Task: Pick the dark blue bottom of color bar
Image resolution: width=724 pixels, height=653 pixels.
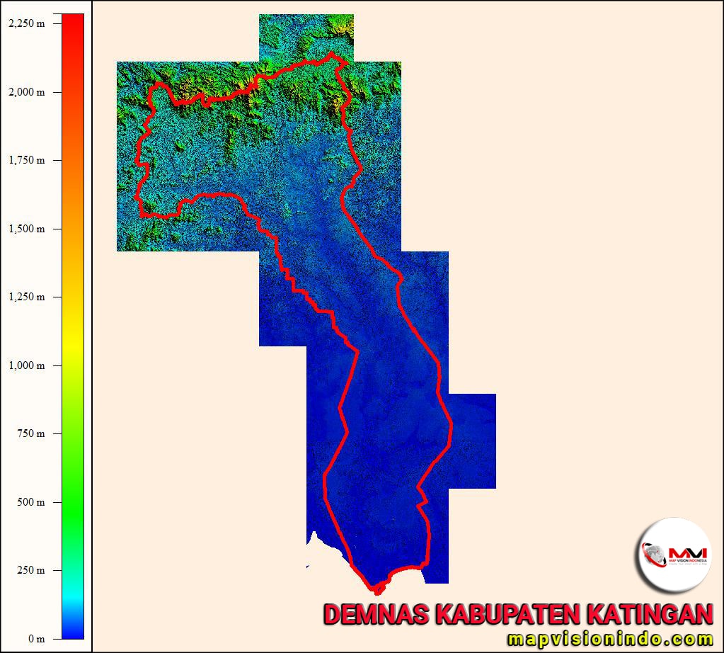Action: click(x=73, y=630)
